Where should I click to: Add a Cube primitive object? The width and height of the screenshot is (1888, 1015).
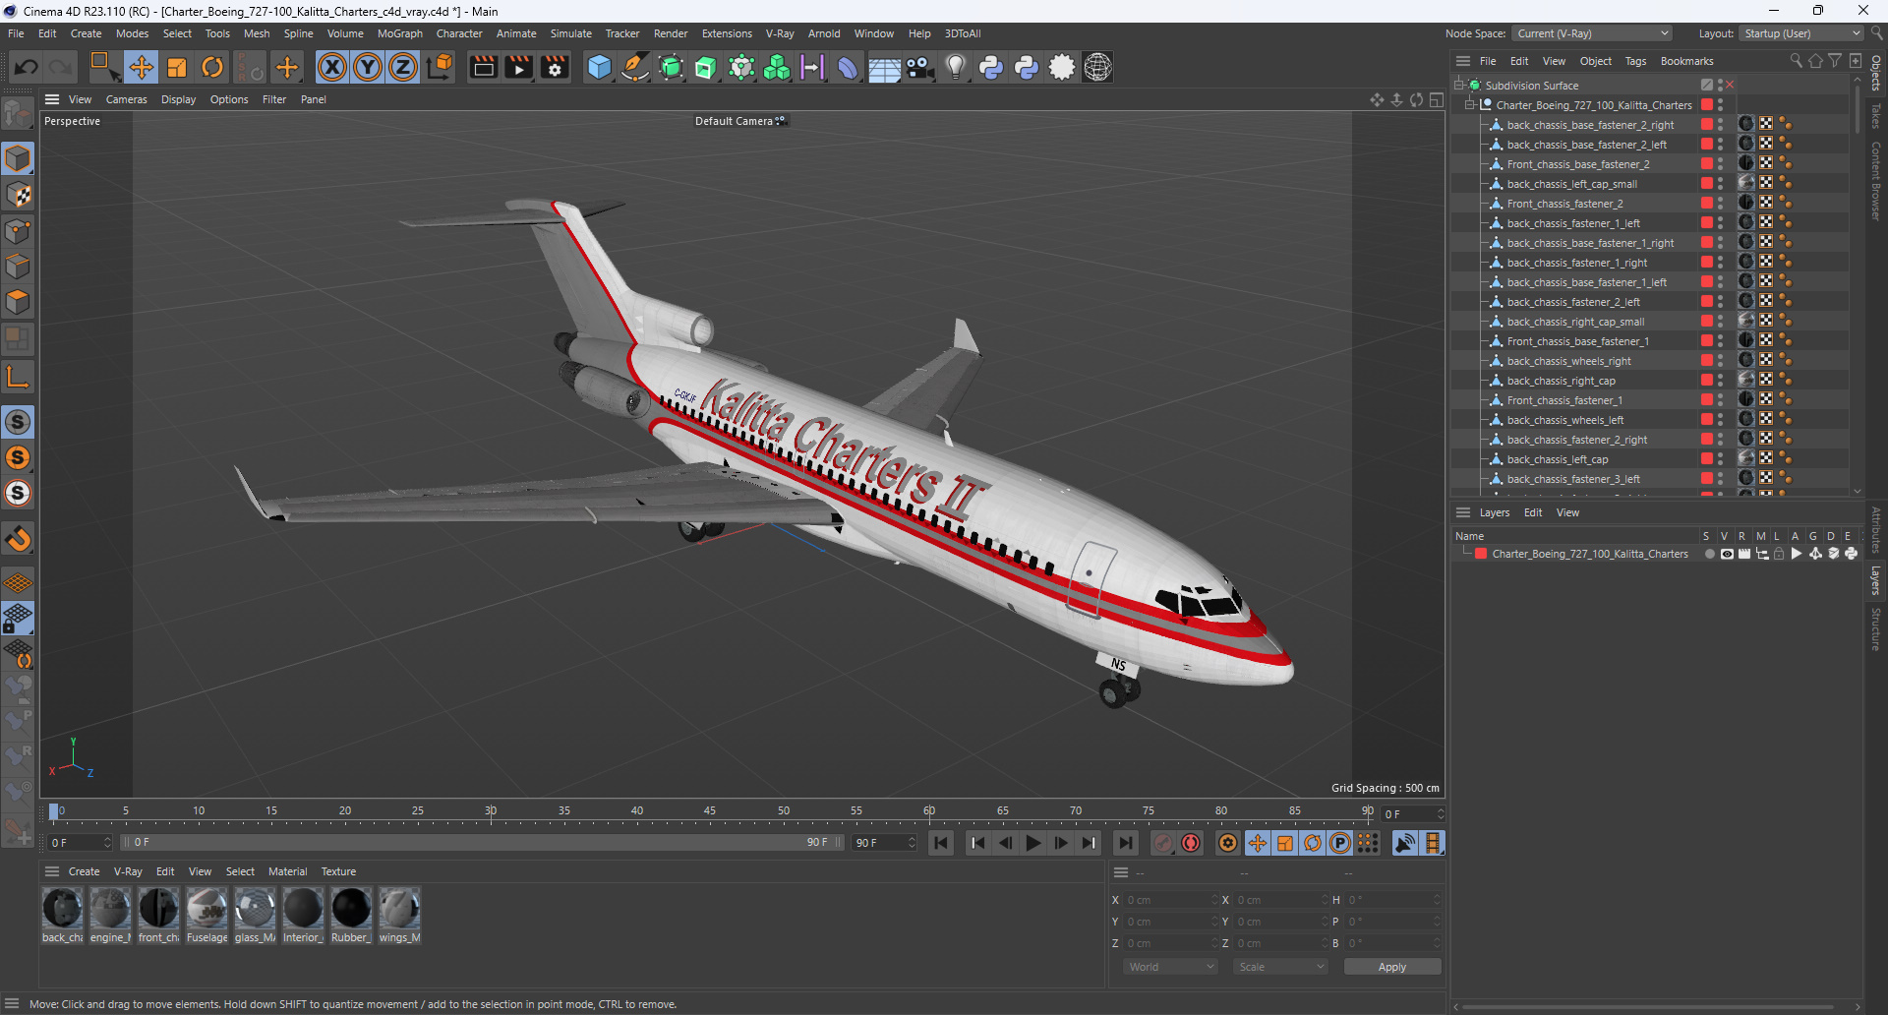(599, 67)
